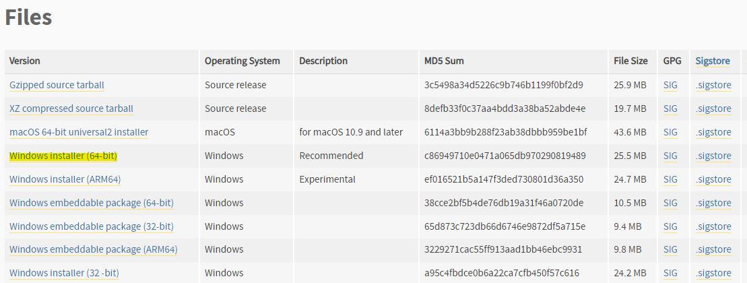Screen dimensions: 747x283
Task: Open .sigstore for Gzipped source tarball
Action: coord(713,86)
